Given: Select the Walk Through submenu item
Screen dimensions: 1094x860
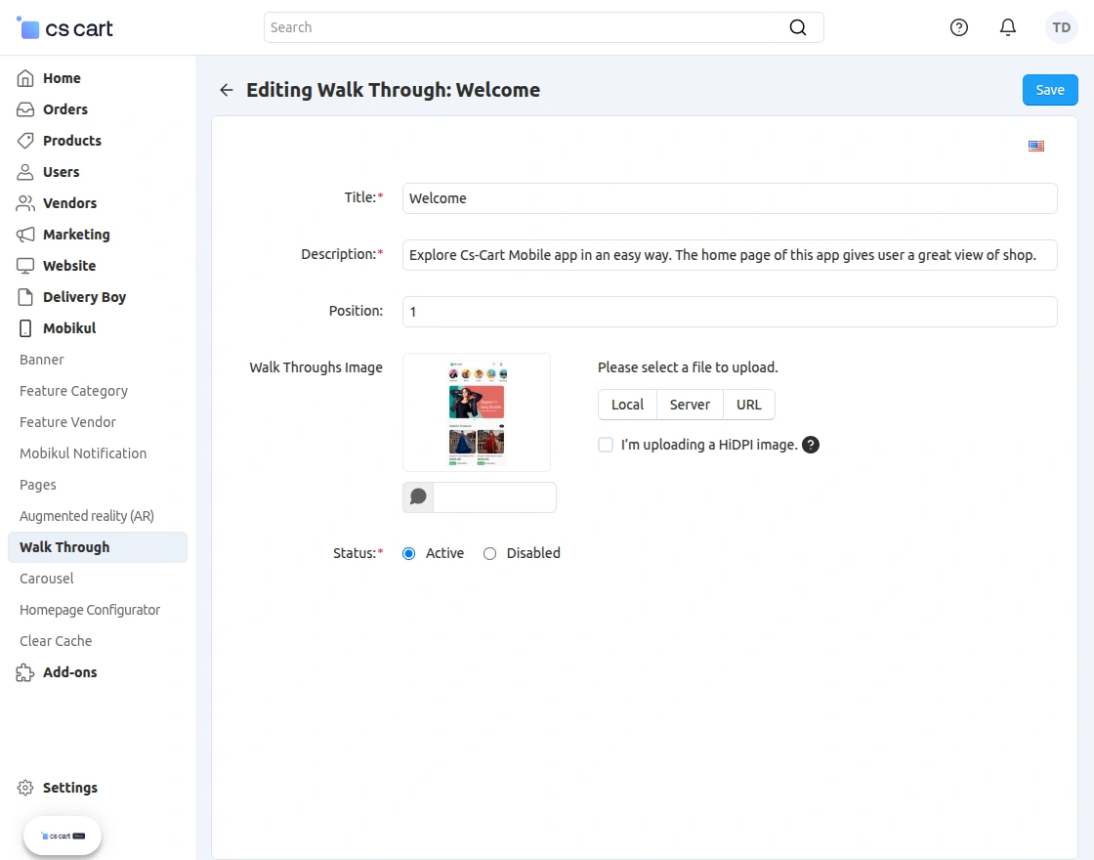Looking at the screenshot, I should coord(98,547).
